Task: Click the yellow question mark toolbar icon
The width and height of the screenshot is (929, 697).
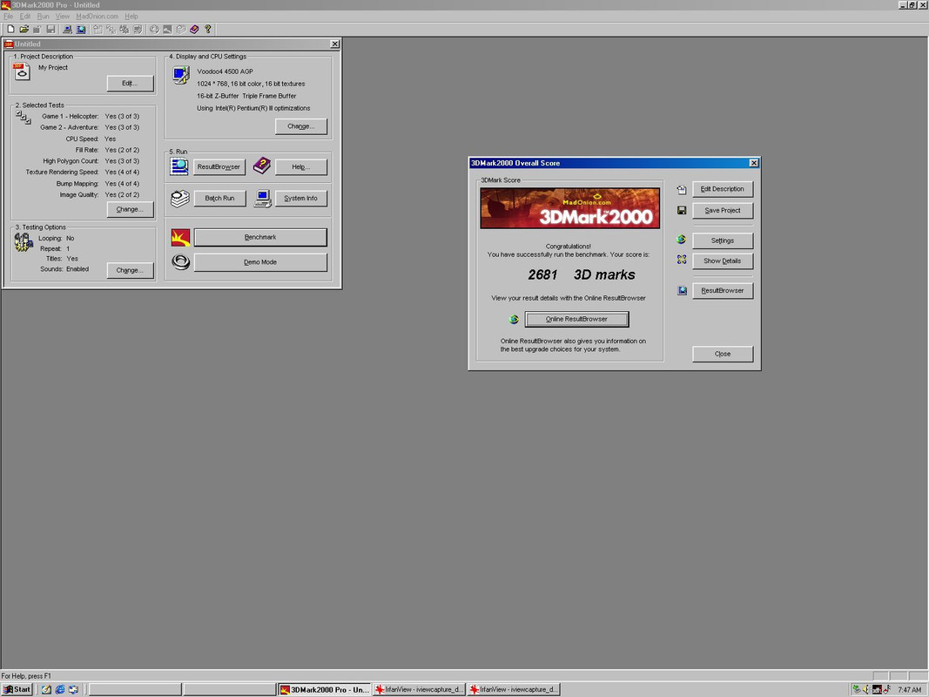Action: pyautogui.click(x=208, y=29)
